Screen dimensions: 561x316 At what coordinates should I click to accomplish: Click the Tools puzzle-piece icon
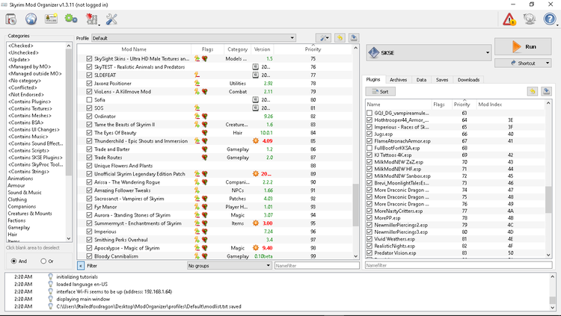point(91,19)
